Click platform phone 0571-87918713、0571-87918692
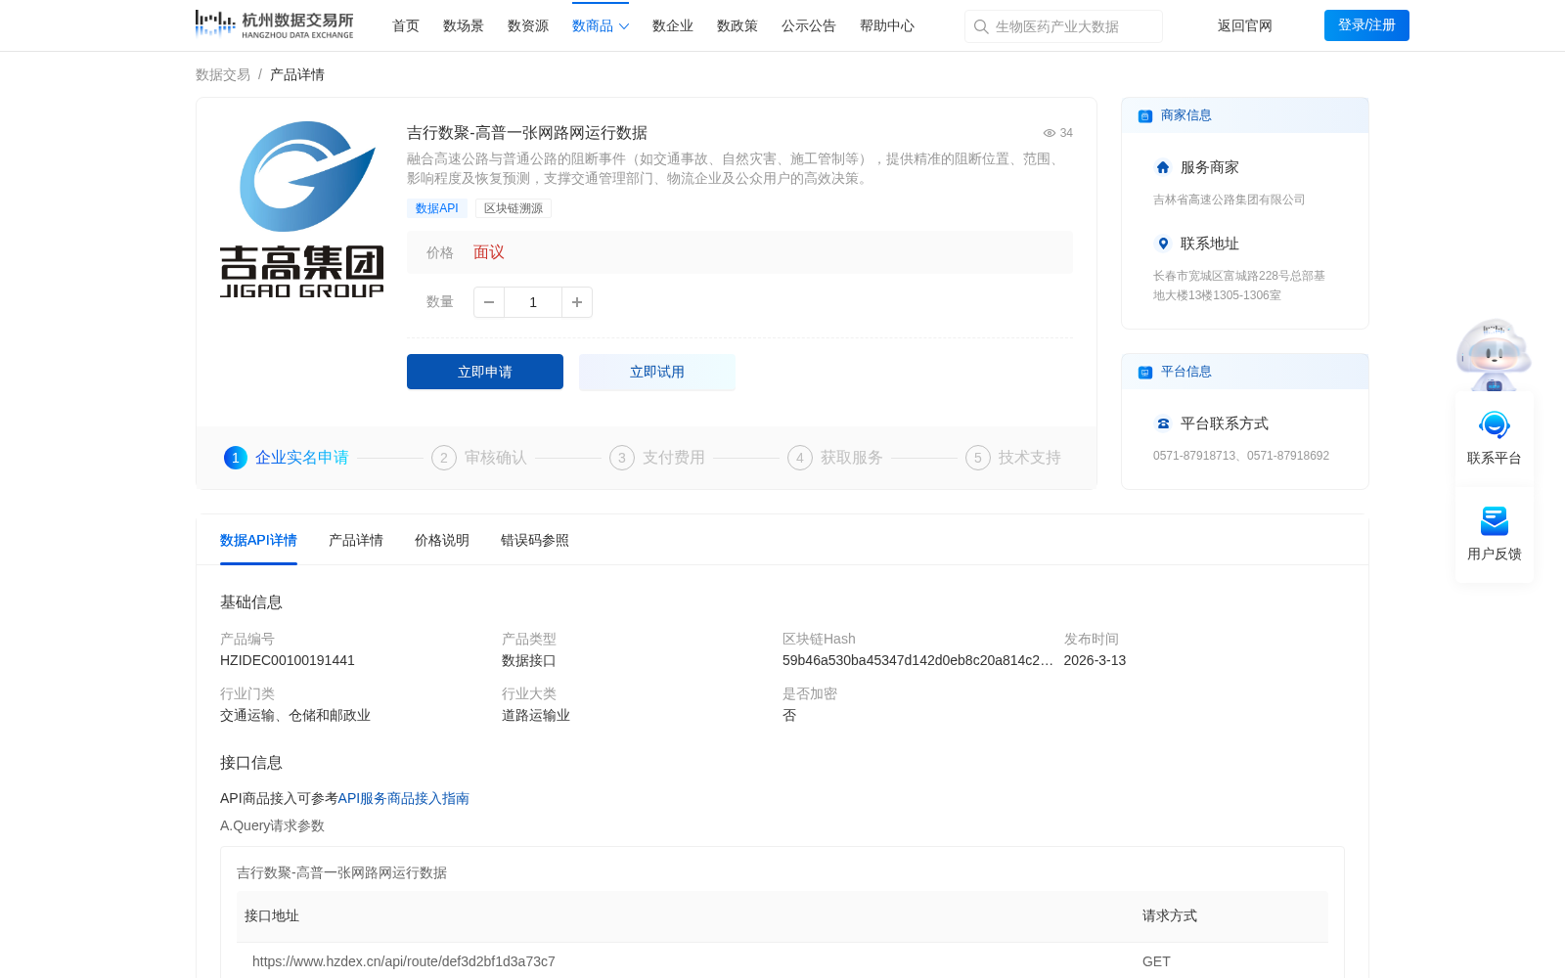1565x978 pixels. pyautogui.click(x=1241, y=456)
